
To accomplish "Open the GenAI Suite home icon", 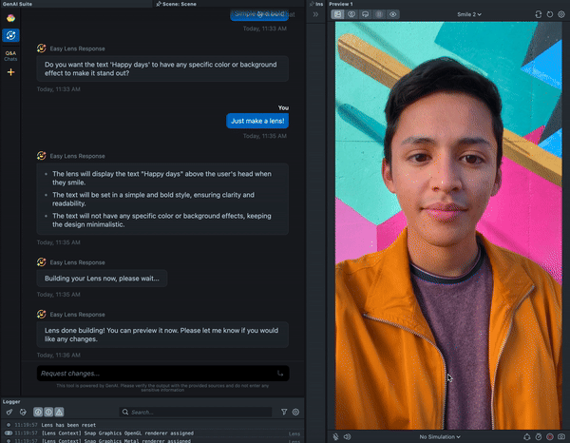I will pyautogui.click(x=10, y=18).
